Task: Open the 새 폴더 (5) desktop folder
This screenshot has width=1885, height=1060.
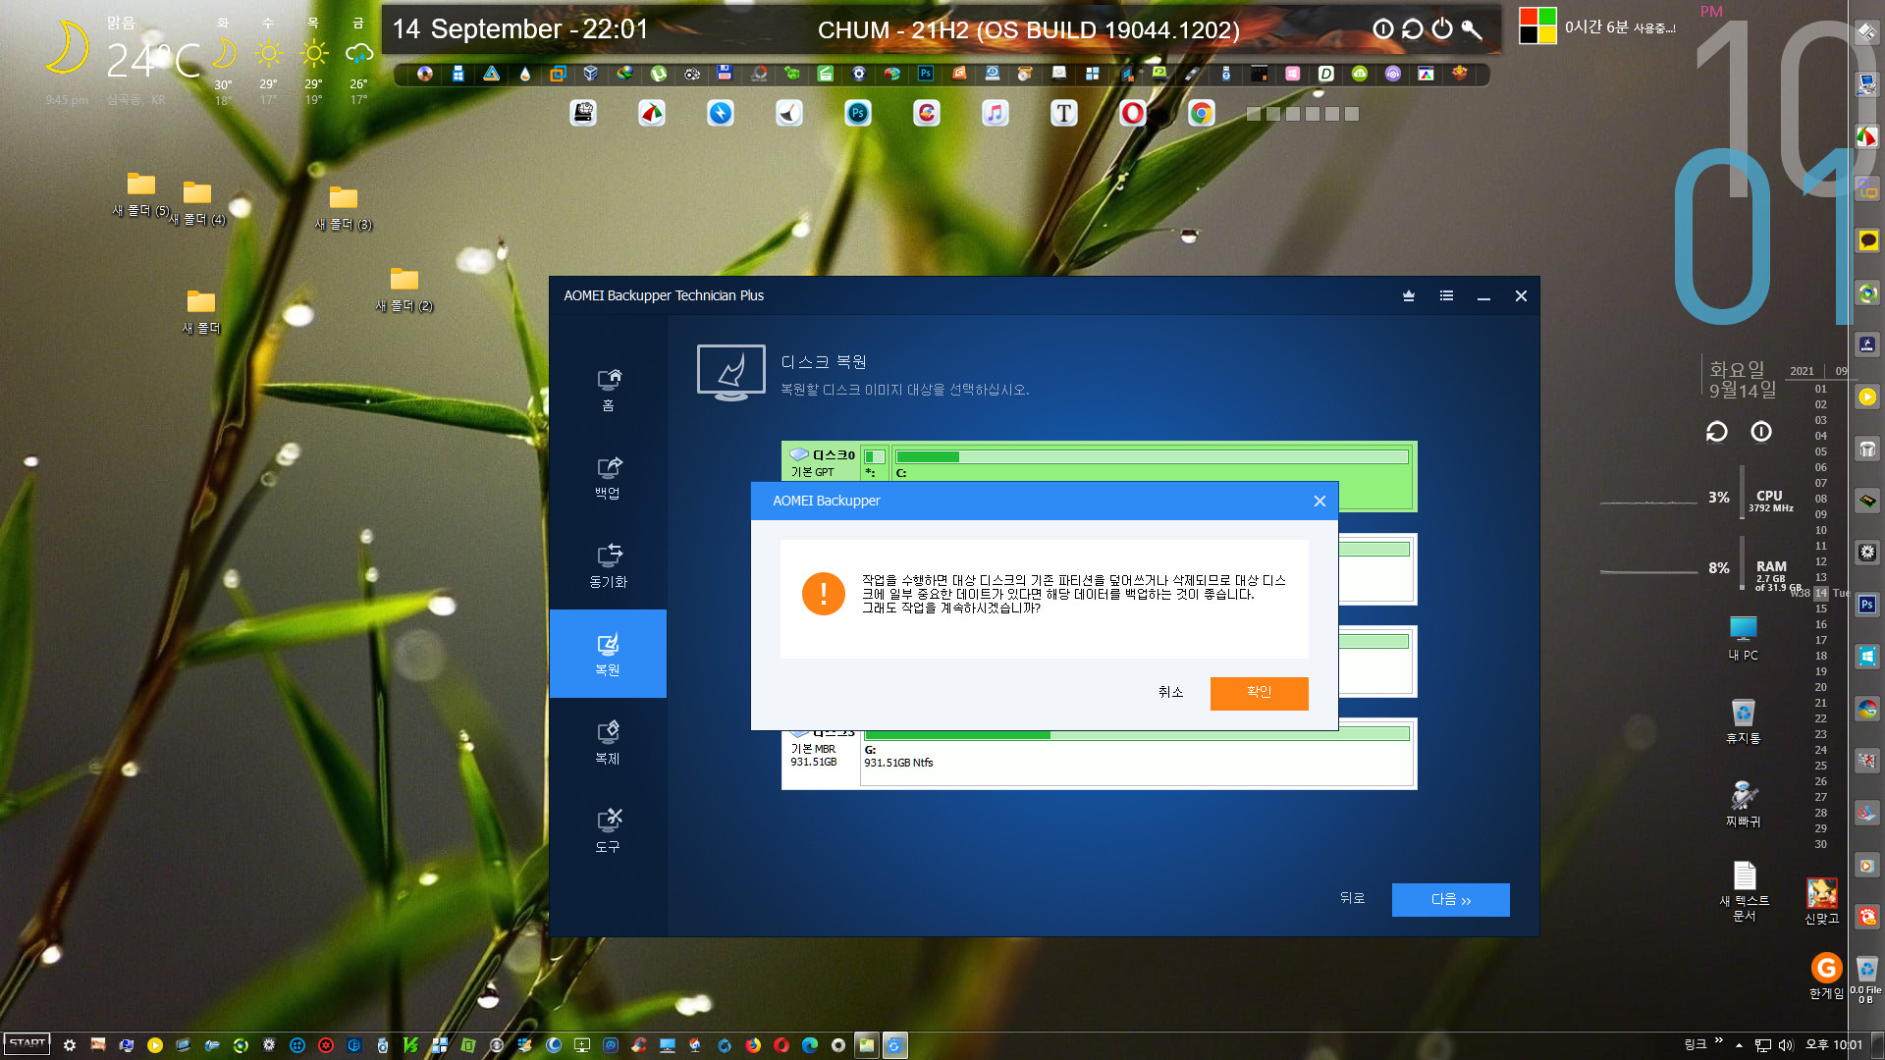Action: [x=140, y=195]
